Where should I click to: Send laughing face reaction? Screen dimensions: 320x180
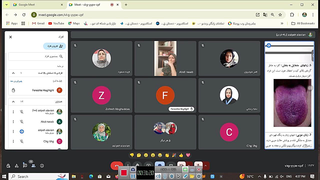[x=160, y=155]
